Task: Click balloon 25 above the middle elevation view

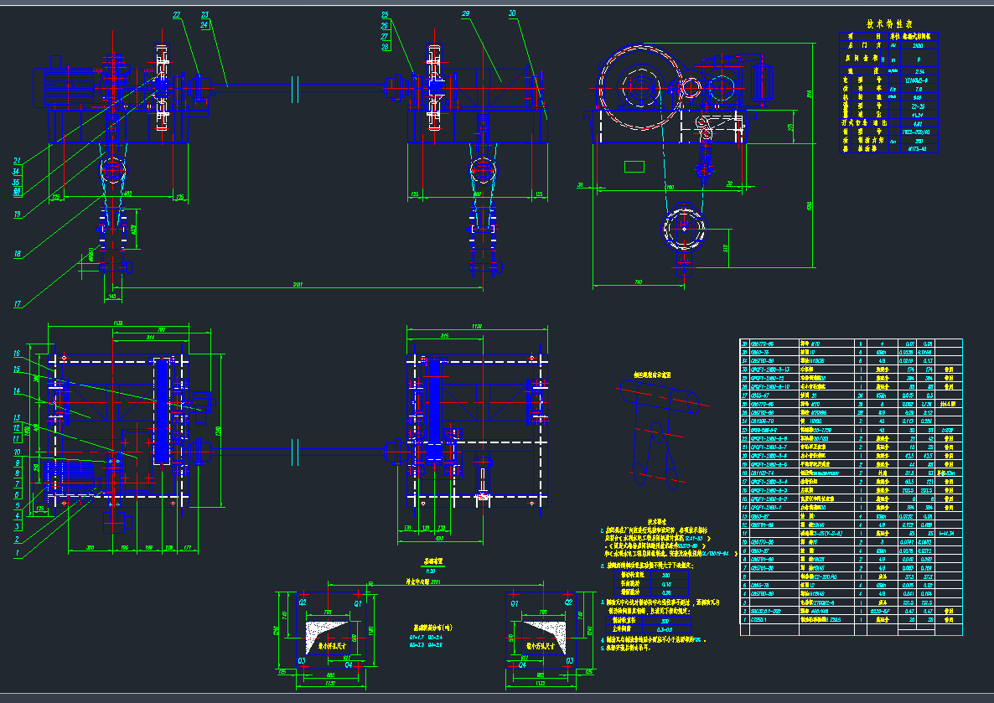Action: coord(385,14)
